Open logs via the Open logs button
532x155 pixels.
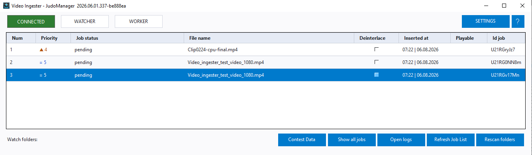[x=401, y=139]
